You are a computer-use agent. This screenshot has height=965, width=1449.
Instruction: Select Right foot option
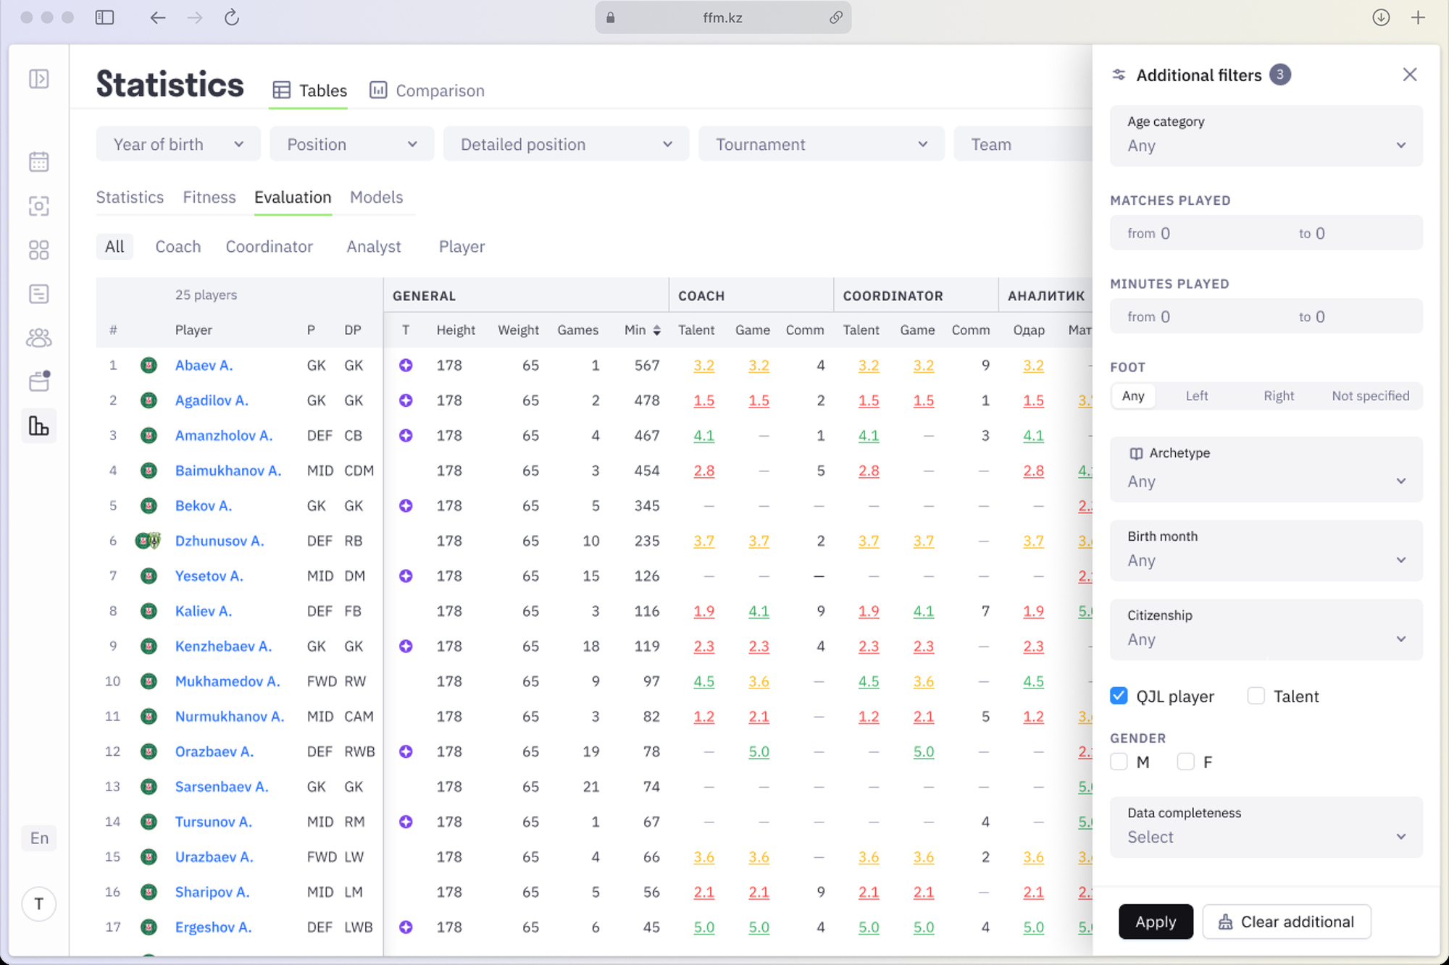(1278, 396)
